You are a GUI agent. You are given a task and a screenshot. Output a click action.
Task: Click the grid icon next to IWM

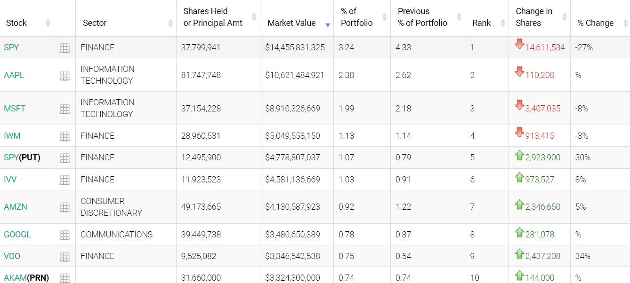[x=65, y=136]
